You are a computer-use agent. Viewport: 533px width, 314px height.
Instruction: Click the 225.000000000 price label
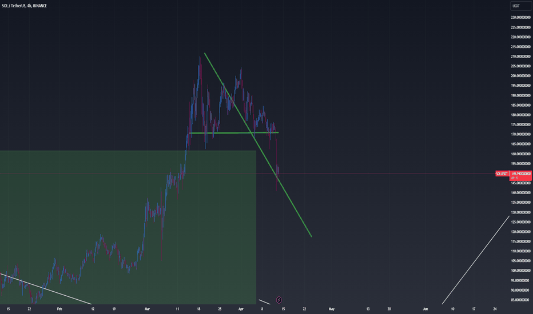[521, 27]
